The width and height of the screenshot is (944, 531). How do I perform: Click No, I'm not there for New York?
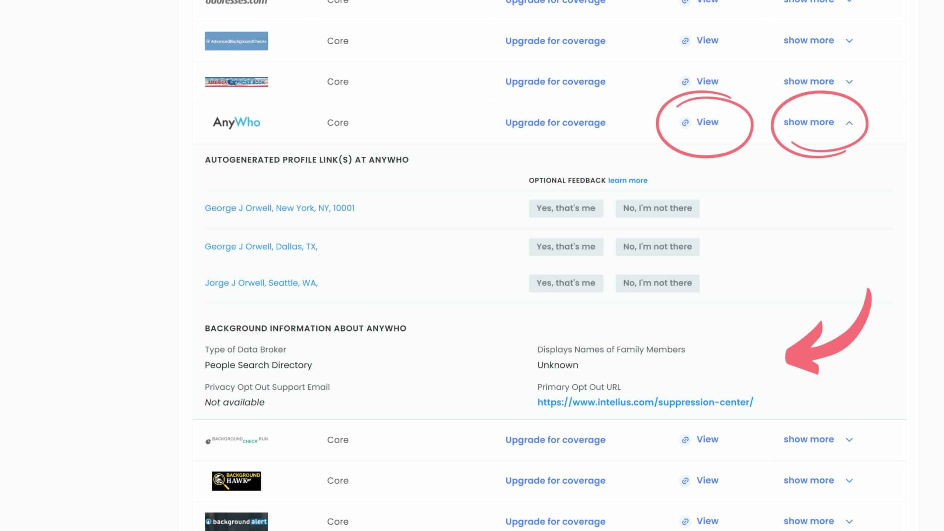pyautogui.click(x=657, y=208)
